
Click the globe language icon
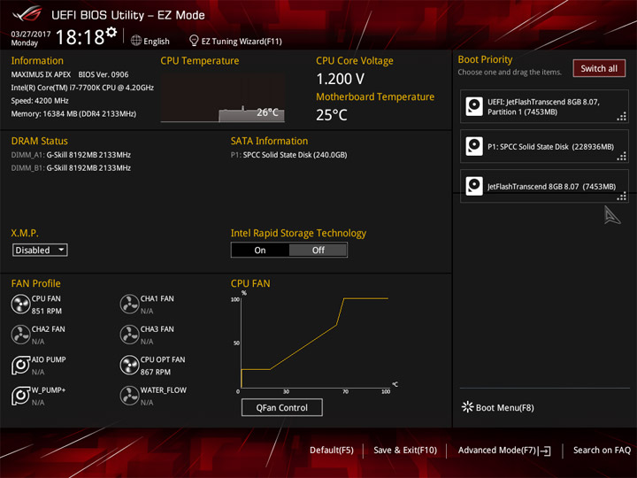[136, 41]
